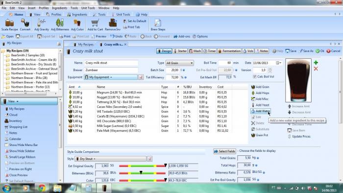The width and height of the screenshot is (343, 193).
Task: Click Increase Amt button
Action: [x=298, y=106]
